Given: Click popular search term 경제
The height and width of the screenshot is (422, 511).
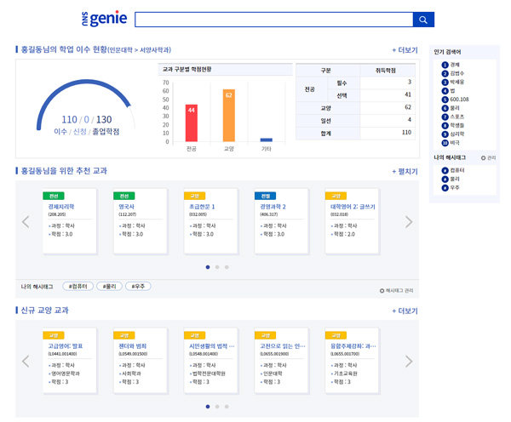Looking at the screenshot, I should click(456, 64).
